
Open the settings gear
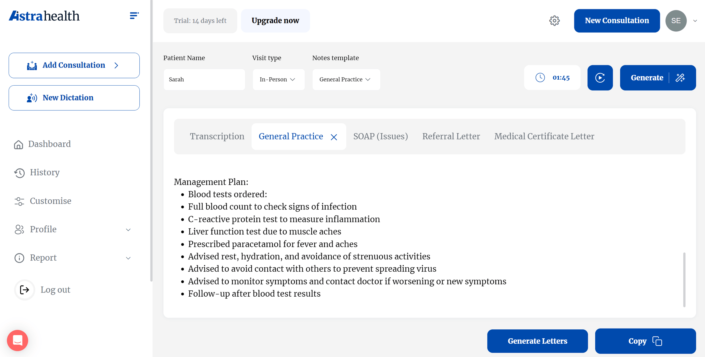tap(555, 21)
